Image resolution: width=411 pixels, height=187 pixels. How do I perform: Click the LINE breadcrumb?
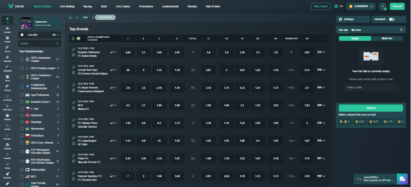pyautogui.click(x=85, y=17)
